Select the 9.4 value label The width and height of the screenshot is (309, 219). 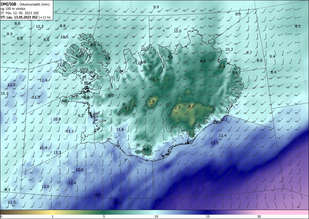click(272, 57)
